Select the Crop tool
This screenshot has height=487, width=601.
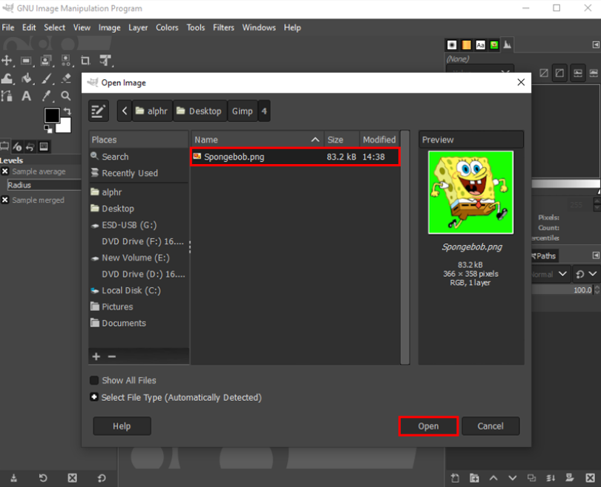[85, 60]
